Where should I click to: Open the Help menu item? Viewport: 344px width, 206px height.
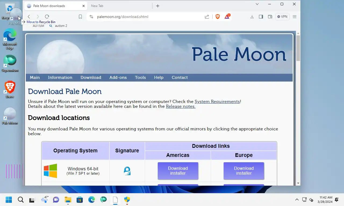(159, 78)
